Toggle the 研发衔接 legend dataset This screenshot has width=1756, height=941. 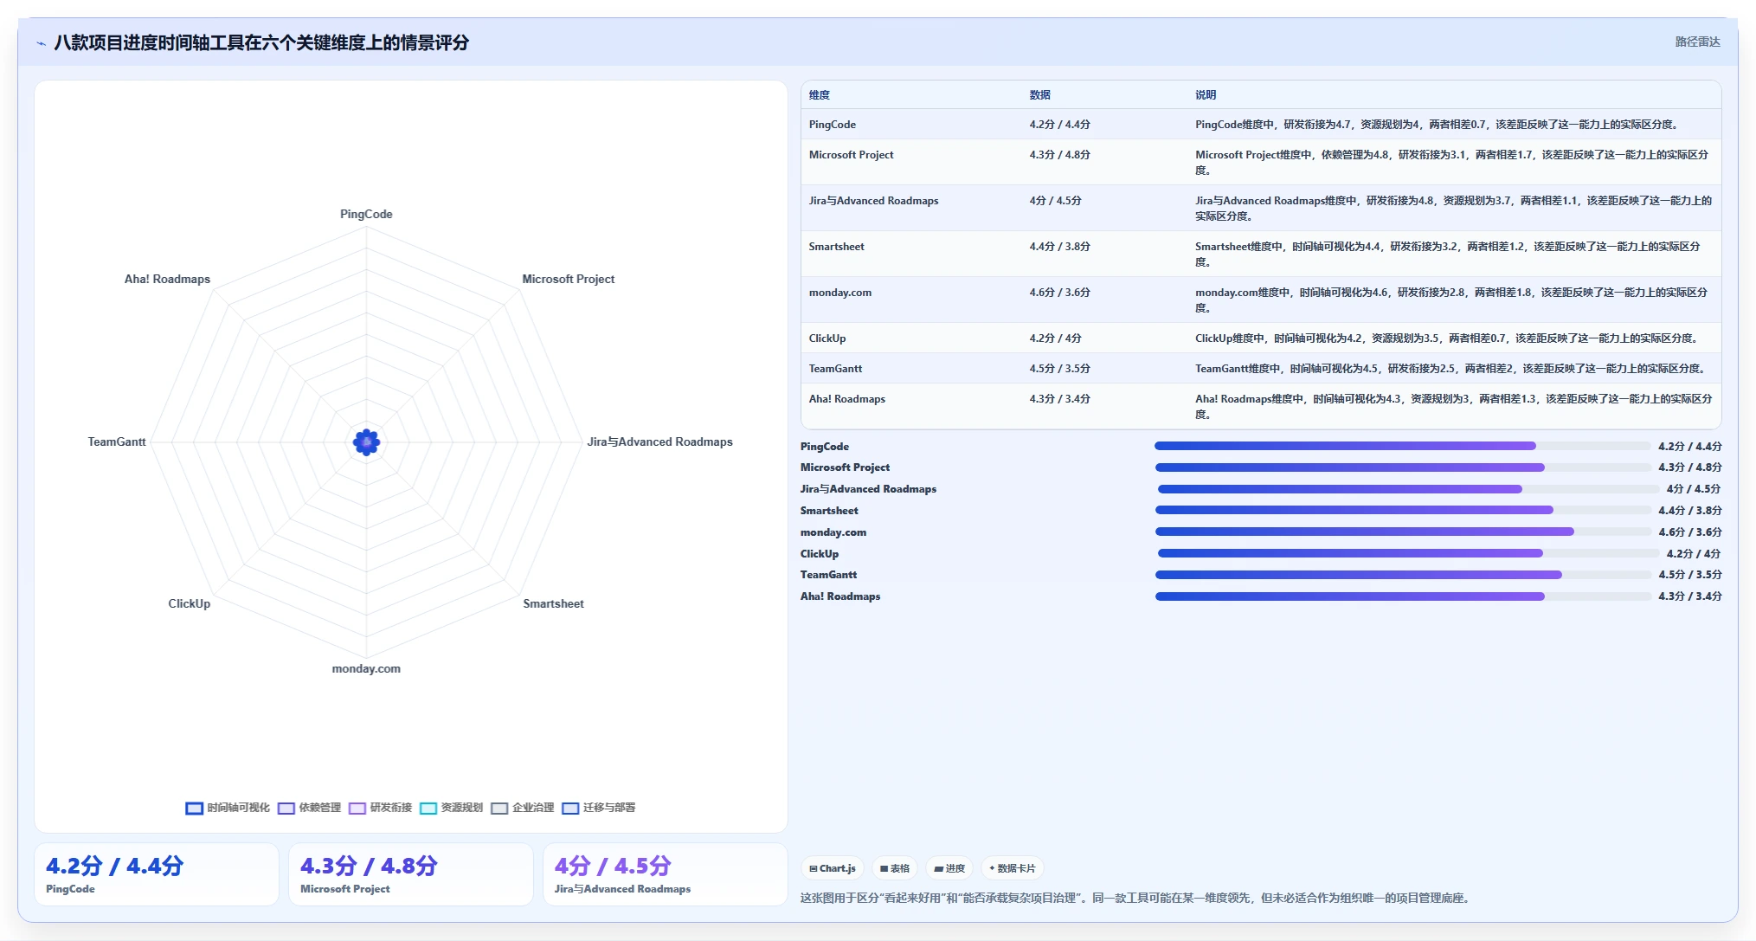[x=380, y=808]
